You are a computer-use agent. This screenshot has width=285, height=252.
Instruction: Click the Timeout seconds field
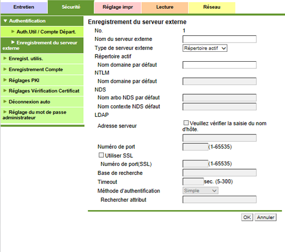pos(193,181)
